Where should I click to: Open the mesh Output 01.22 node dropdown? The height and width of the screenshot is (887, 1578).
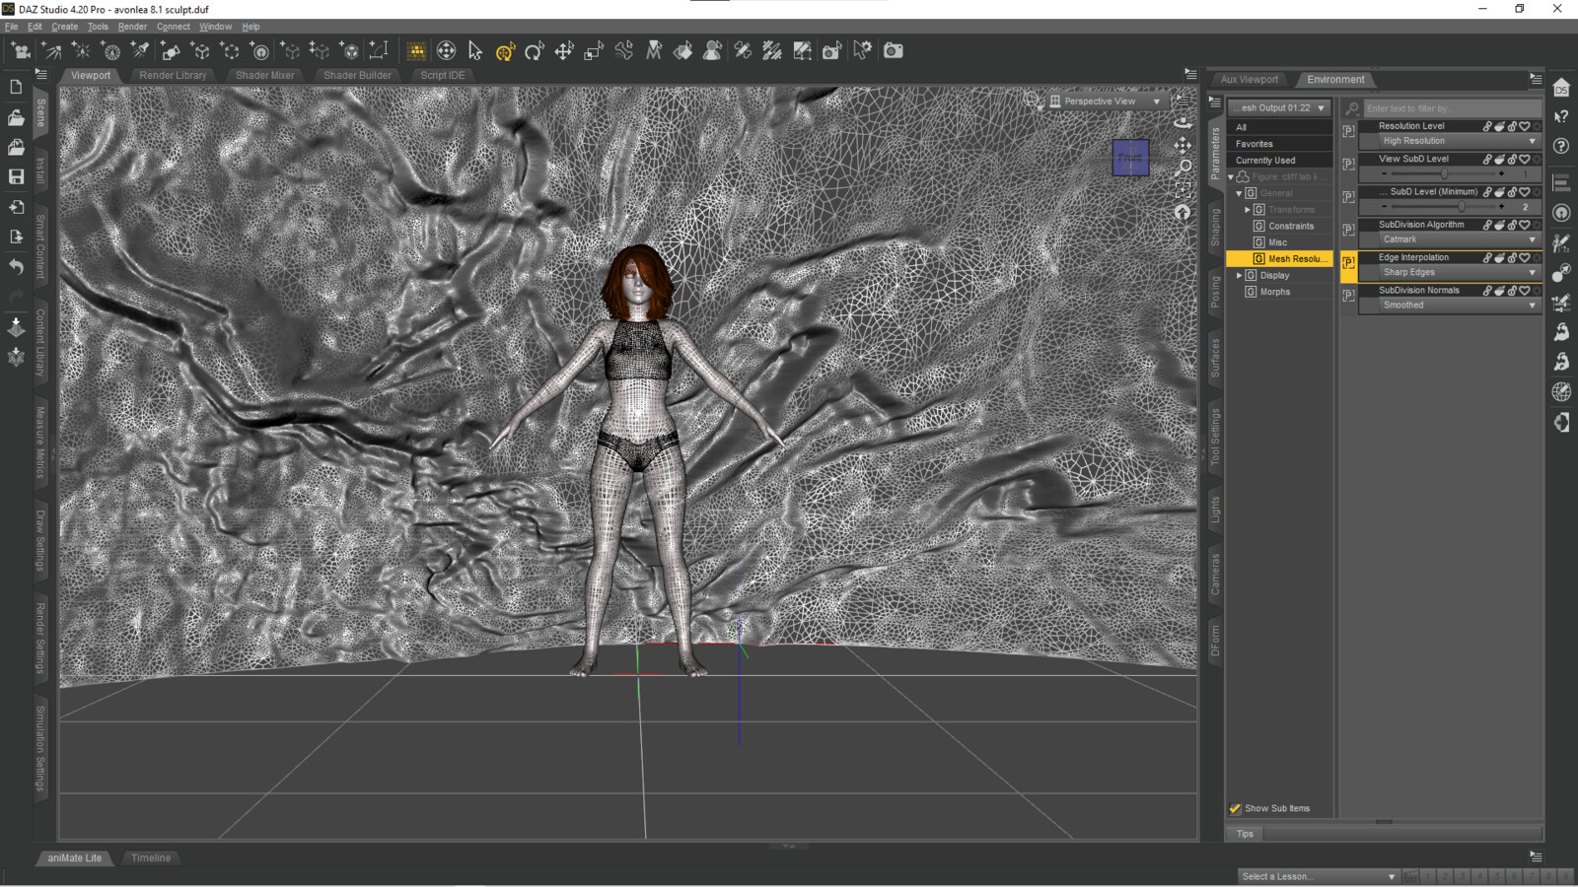click(x=1280, y=108)
